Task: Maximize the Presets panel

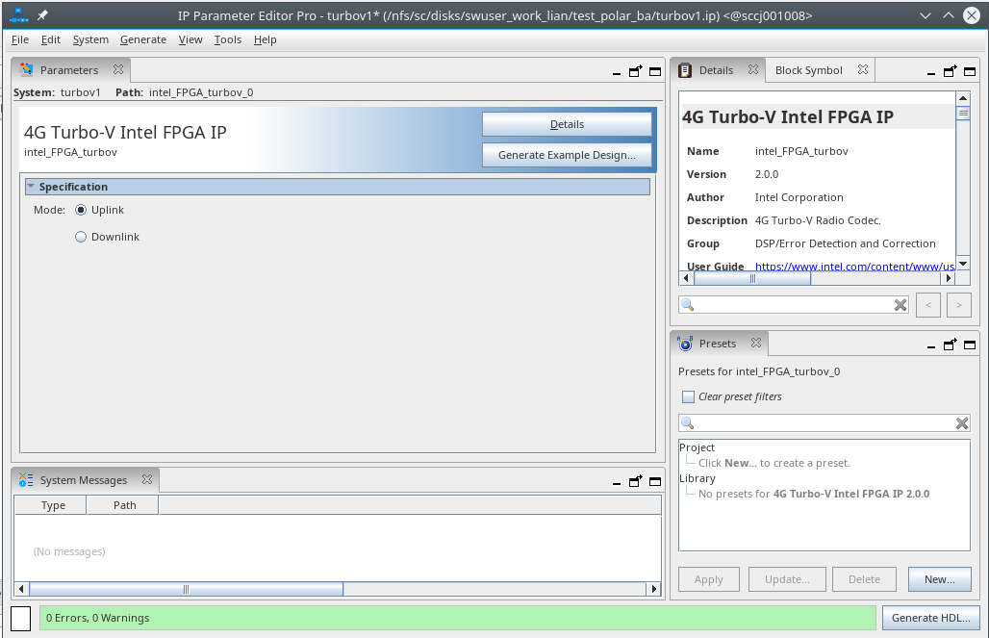Action: click(970, 345)
